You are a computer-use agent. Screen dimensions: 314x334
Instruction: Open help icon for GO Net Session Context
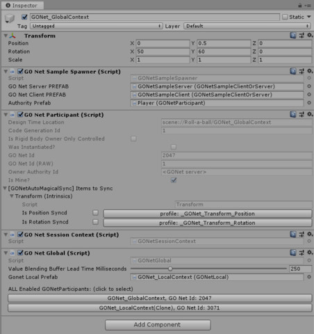pos(293,234)
